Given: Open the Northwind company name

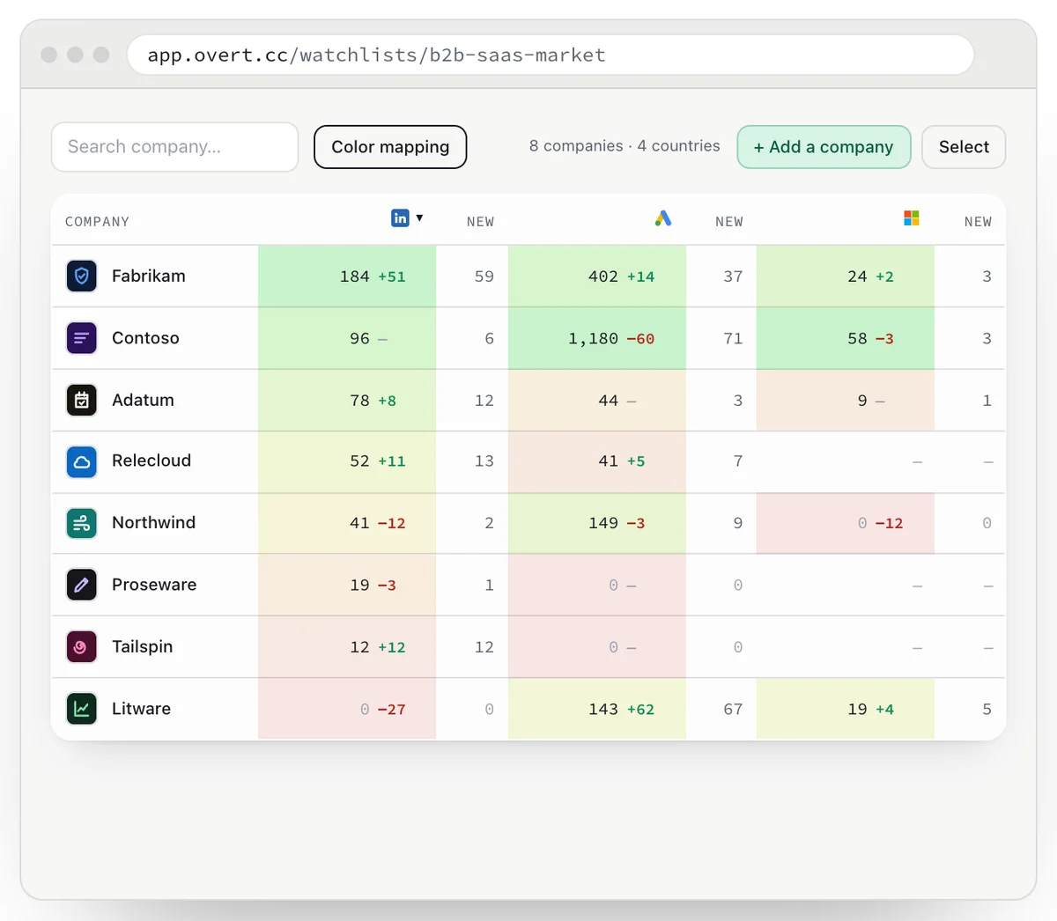Looking at the screenshot, I should (x=153, y=522).
